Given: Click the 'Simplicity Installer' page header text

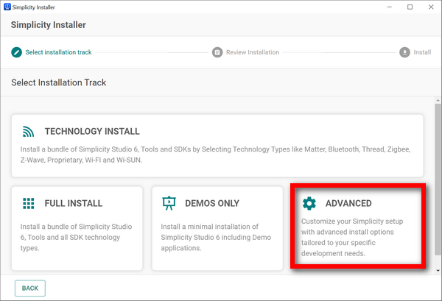Looking at the screenshot, I should 48,25.
